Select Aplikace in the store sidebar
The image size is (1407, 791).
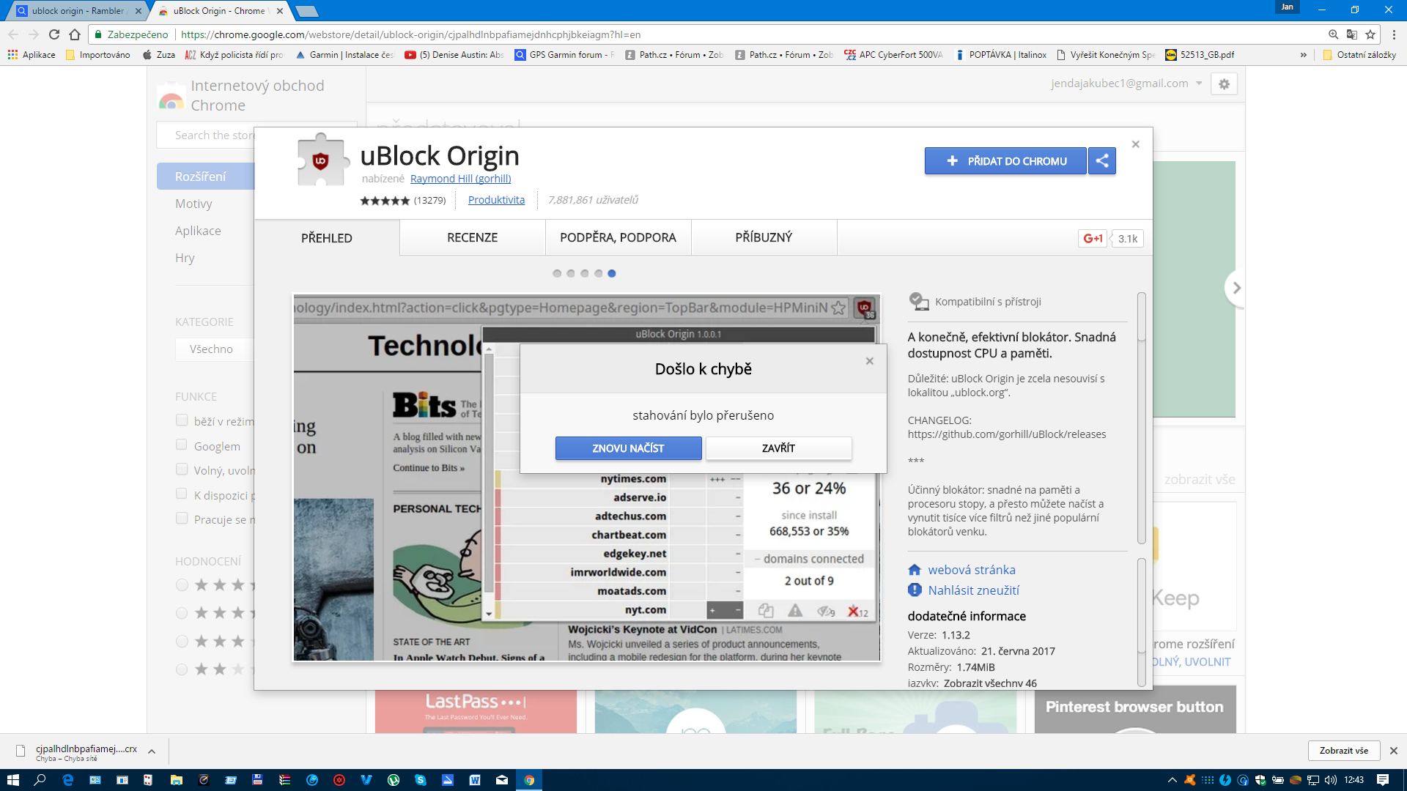(x=198, y=231)
